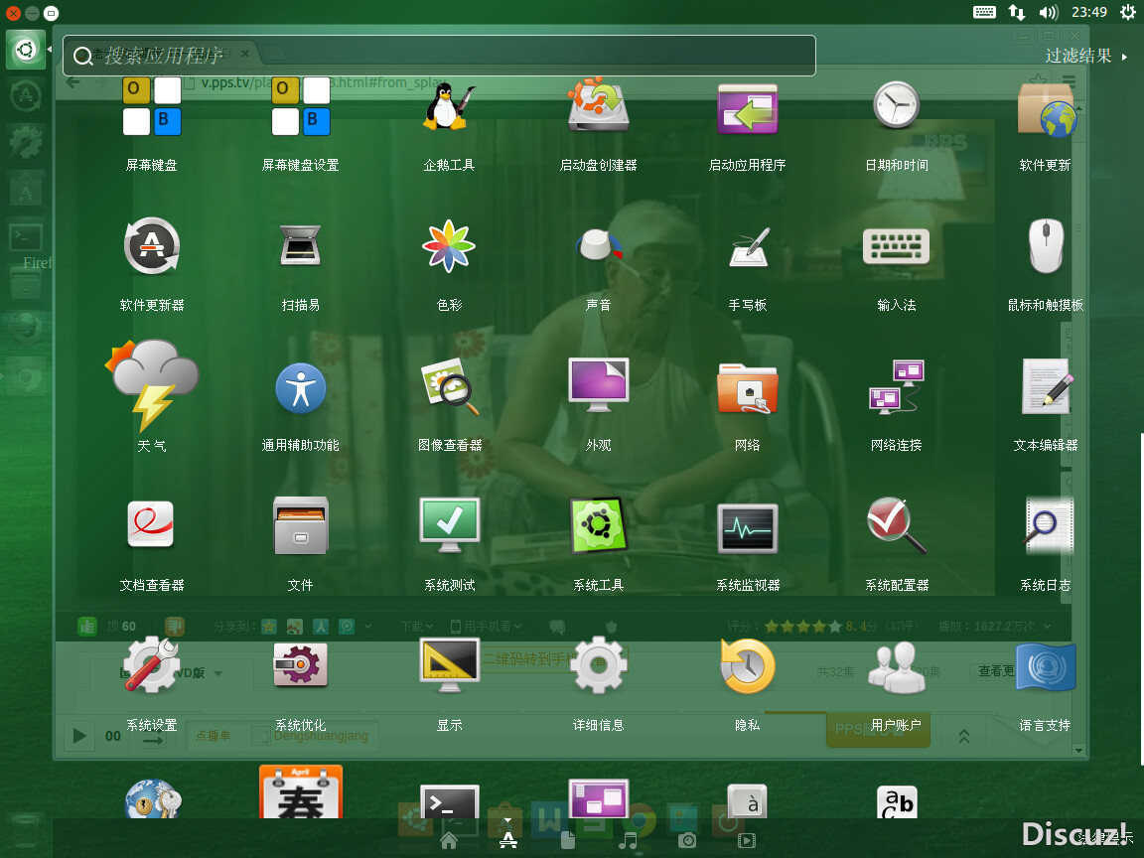
Task: Open 屏幕键盘设置 settings app
Action: click(x=301, y=108)
